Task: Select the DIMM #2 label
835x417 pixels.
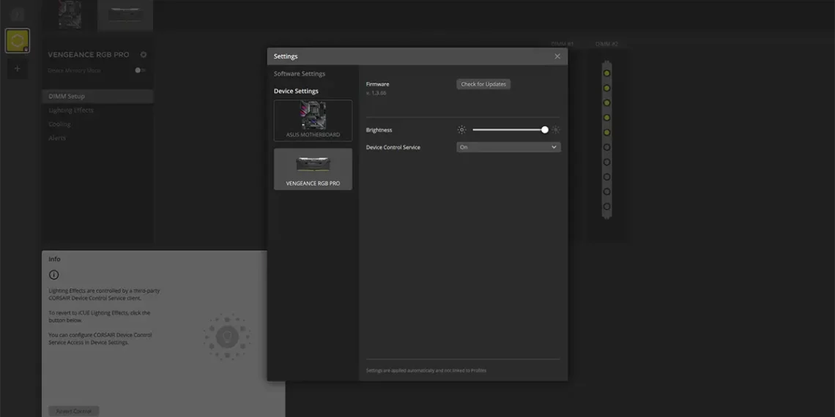Action: click(606, 44)
